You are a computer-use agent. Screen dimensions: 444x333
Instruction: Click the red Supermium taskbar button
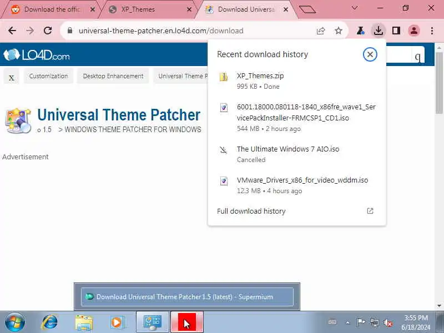pos(187,322)
